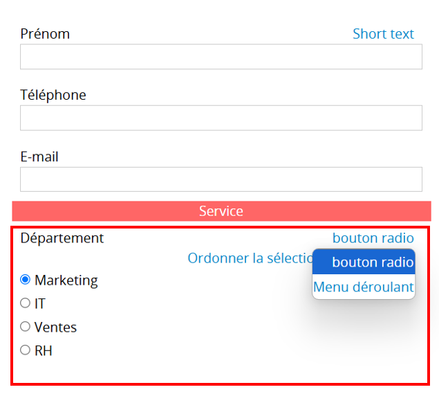Click the red Service section header
The image size is (439, 394).
pyautogui.click(x=221, y=211)
